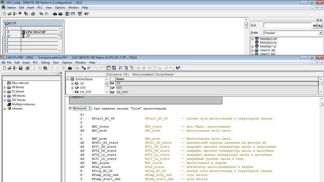
Task: Click the normally open contact icon
Action: (x=138, y=68)
